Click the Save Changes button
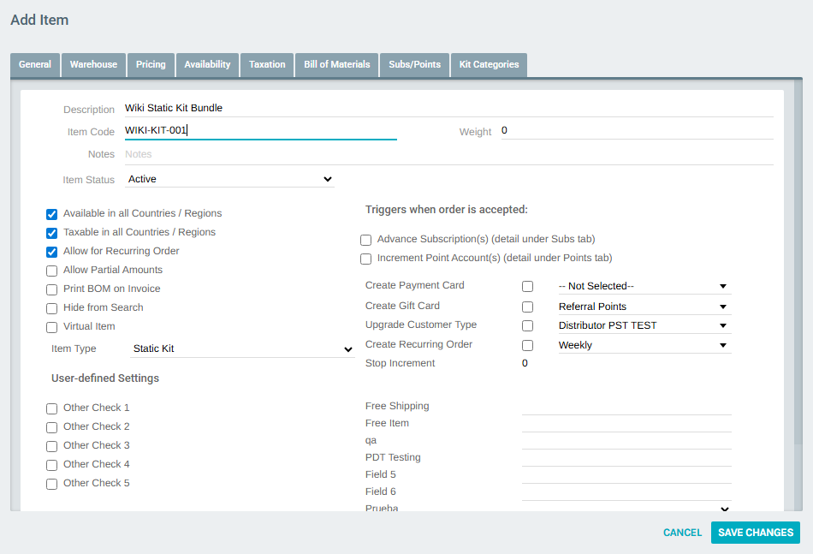 755,533
